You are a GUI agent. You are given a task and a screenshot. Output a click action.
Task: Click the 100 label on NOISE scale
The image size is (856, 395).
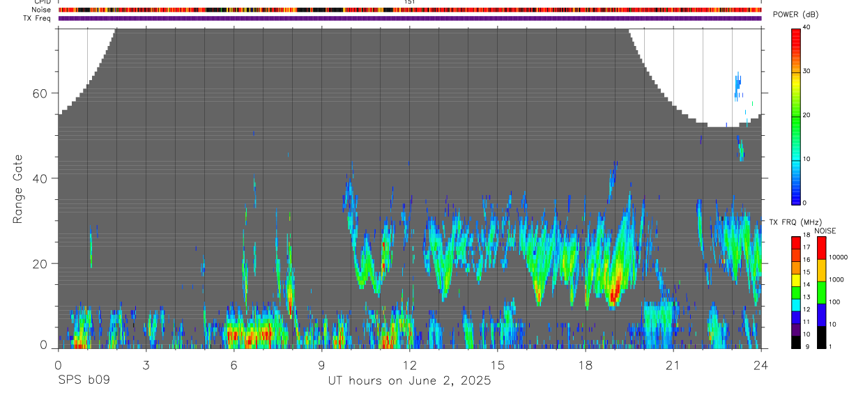click(x=834, y=302)
